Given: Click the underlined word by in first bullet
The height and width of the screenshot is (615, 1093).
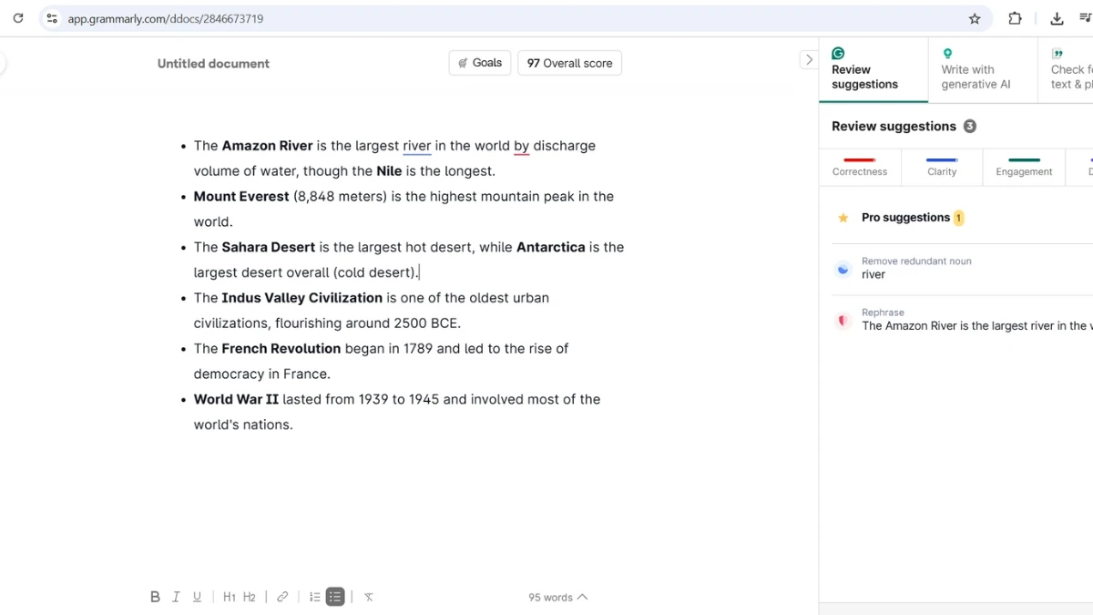Looking at the screenshot, I should click(522, 146).
